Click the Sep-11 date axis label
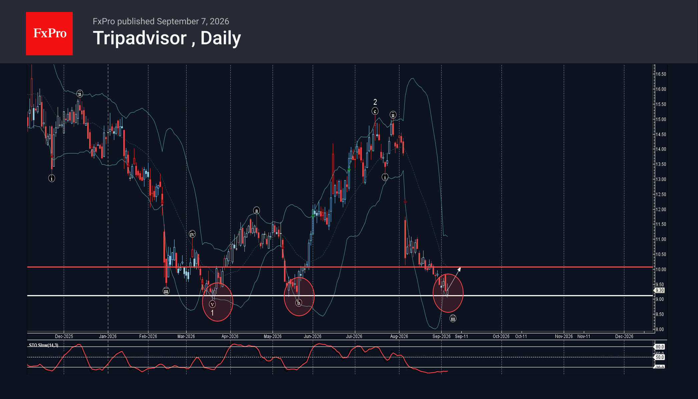Viewport: 698px width, 399px height. coord(462,336)
